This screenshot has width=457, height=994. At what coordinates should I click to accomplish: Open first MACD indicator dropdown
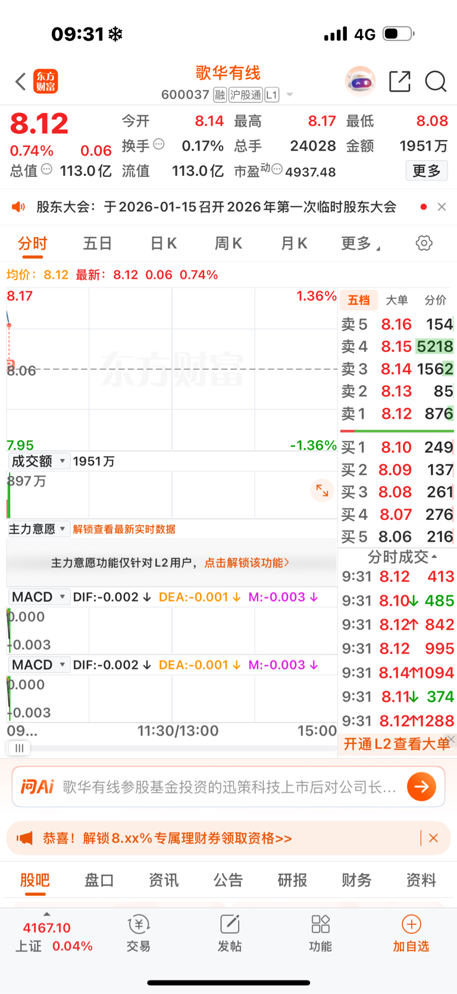tap(39, 597)
